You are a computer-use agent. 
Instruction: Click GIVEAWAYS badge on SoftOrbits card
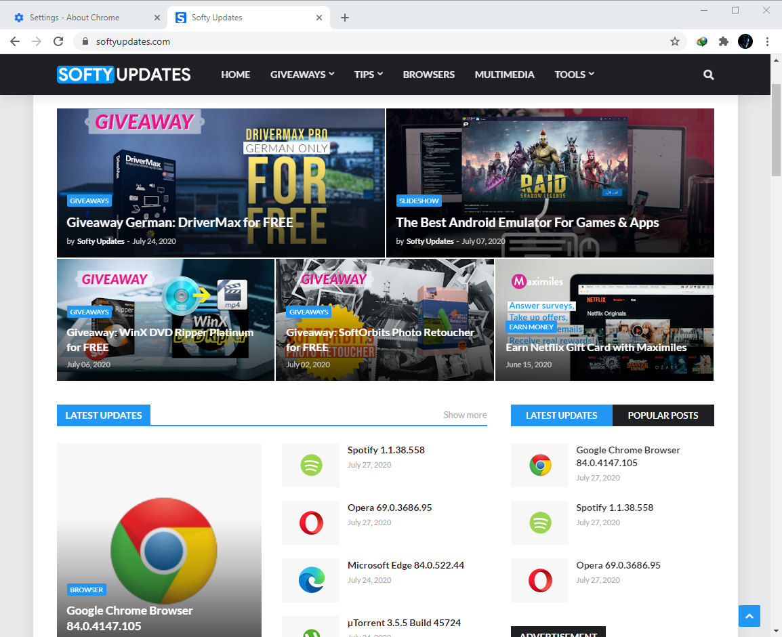309,312
